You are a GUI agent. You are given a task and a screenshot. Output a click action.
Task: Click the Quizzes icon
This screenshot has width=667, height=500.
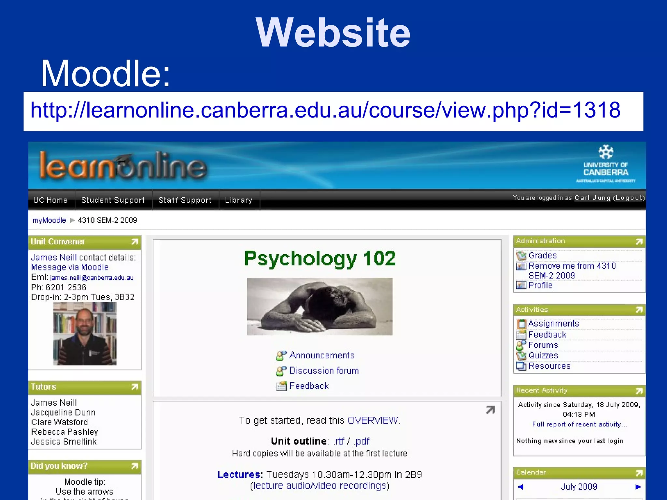(x=521, y=355)
